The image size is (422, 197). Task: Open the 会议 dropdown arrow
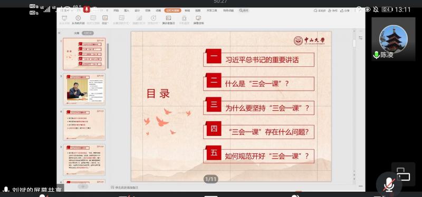tap(108, 23)
